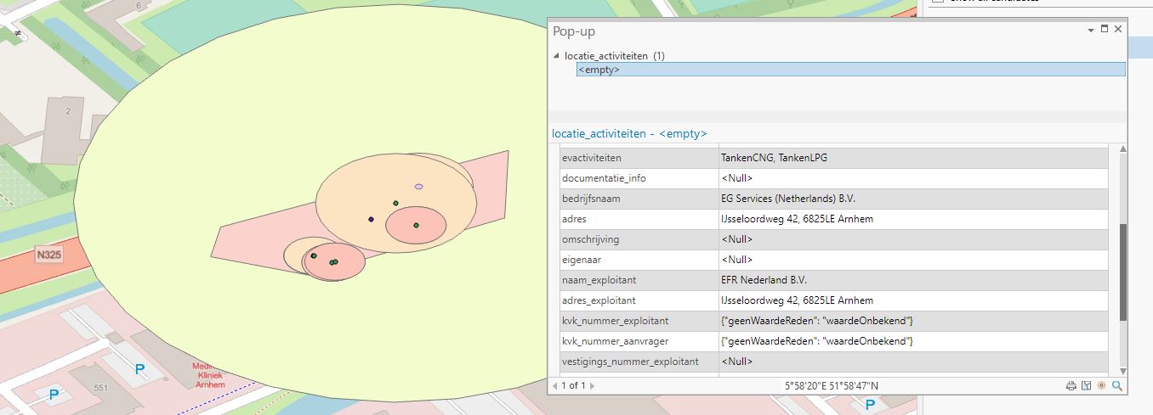Screen dimensions: 1153x415
Task: Click the N325 road label on map
Action: pos(48,255)
